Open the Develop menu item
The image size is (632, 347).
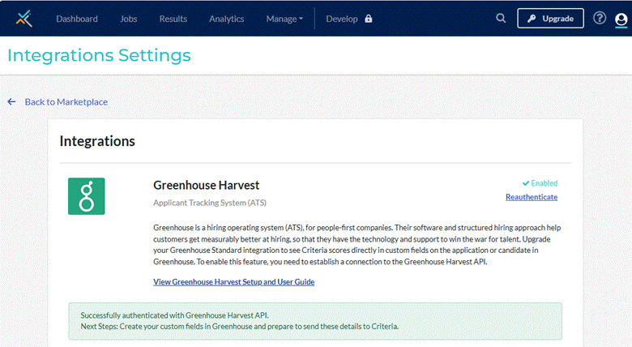pyautogui.click(x=342, y=19)
